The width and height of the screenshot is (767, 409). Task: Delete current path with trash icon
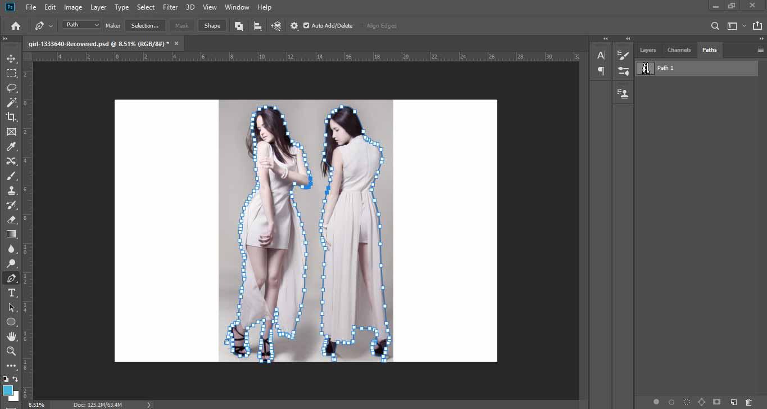point(748,402)
